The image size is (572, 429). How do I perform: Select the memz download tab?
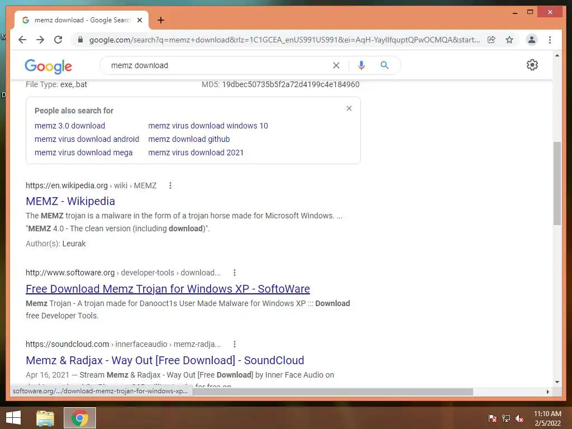(x=82, y=20)
